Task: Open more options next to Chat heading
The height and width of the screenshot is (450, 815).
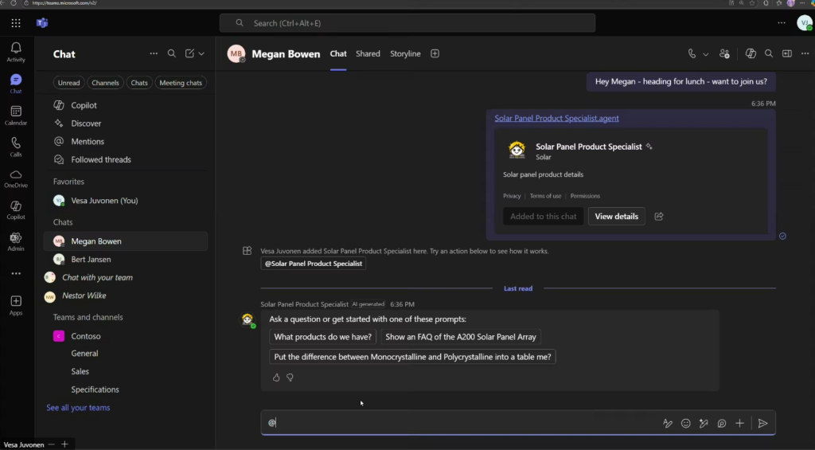Action: pos(154,54)
